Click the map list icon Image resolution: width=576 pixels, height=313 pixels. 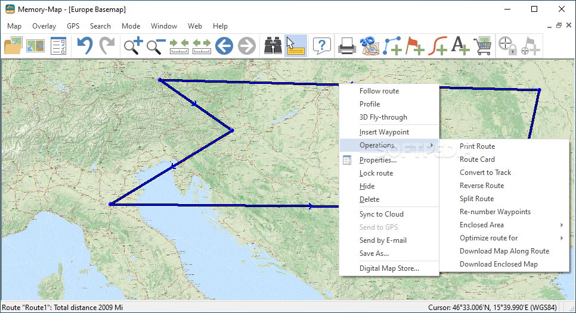(36, 46)
